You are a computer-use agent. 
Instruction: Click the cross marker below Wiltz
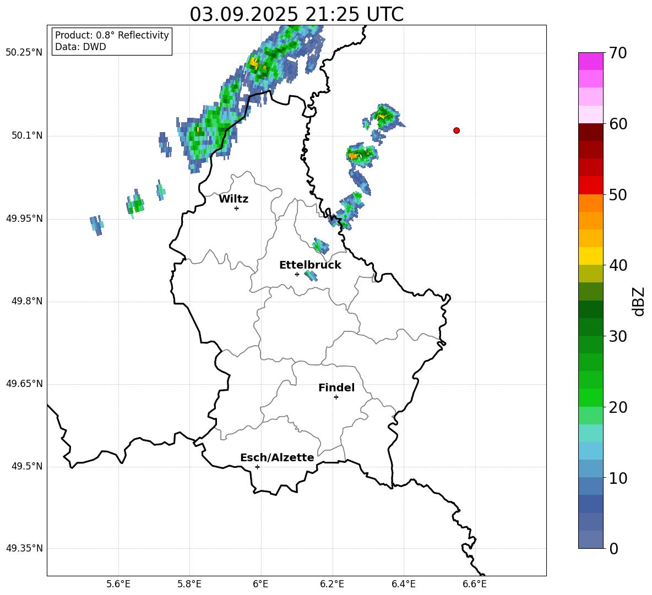(237, 208)
